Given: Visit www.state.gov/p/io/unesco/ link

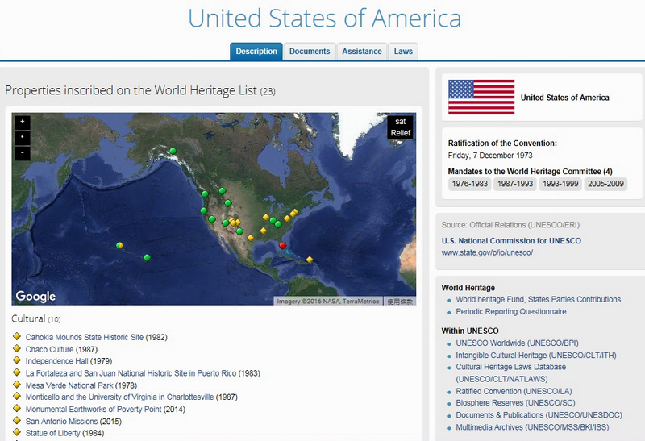Looking at the screenshot, I should [x=487, y=252].
